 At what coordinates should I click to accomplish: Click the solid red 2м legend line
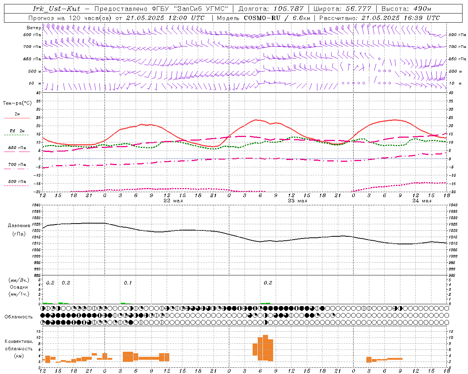pyautogui.click(x=17, y=118)
